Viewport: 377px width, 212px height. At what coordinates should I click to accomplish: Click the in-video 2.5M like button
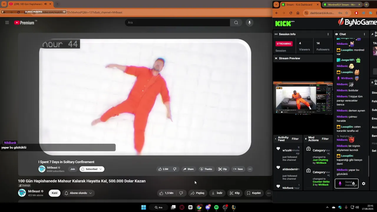point(163,169)
